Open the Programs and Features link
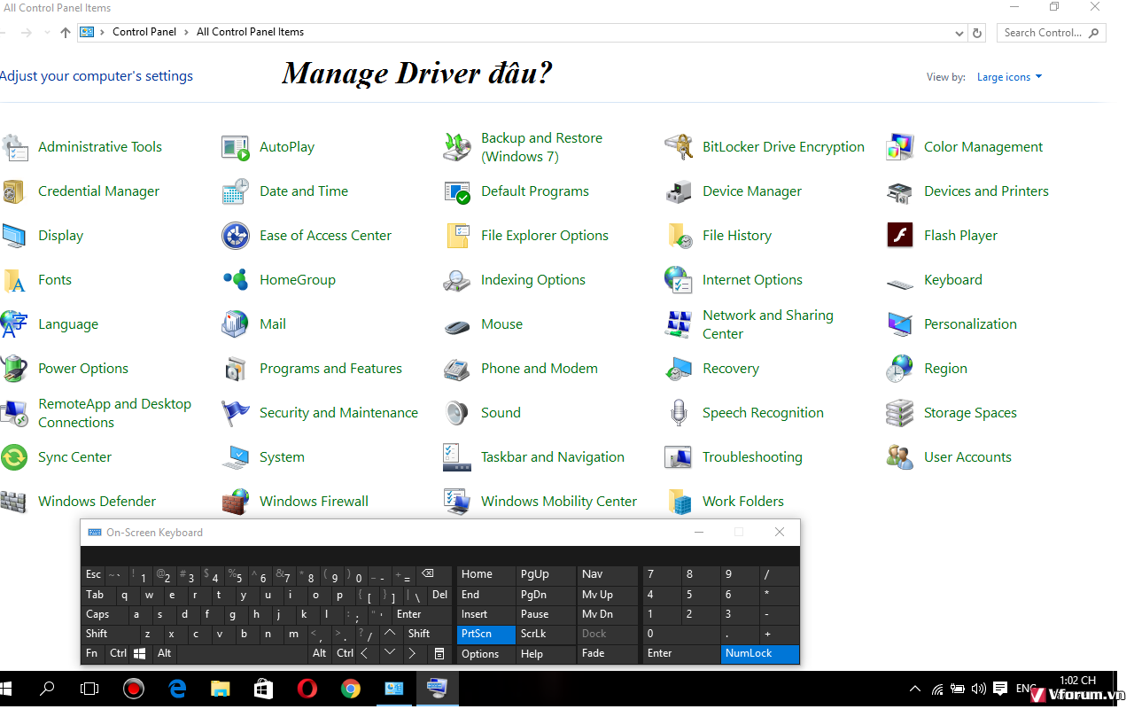The height and width of the screenshot is (709, 1134). (x=330, y=369)
